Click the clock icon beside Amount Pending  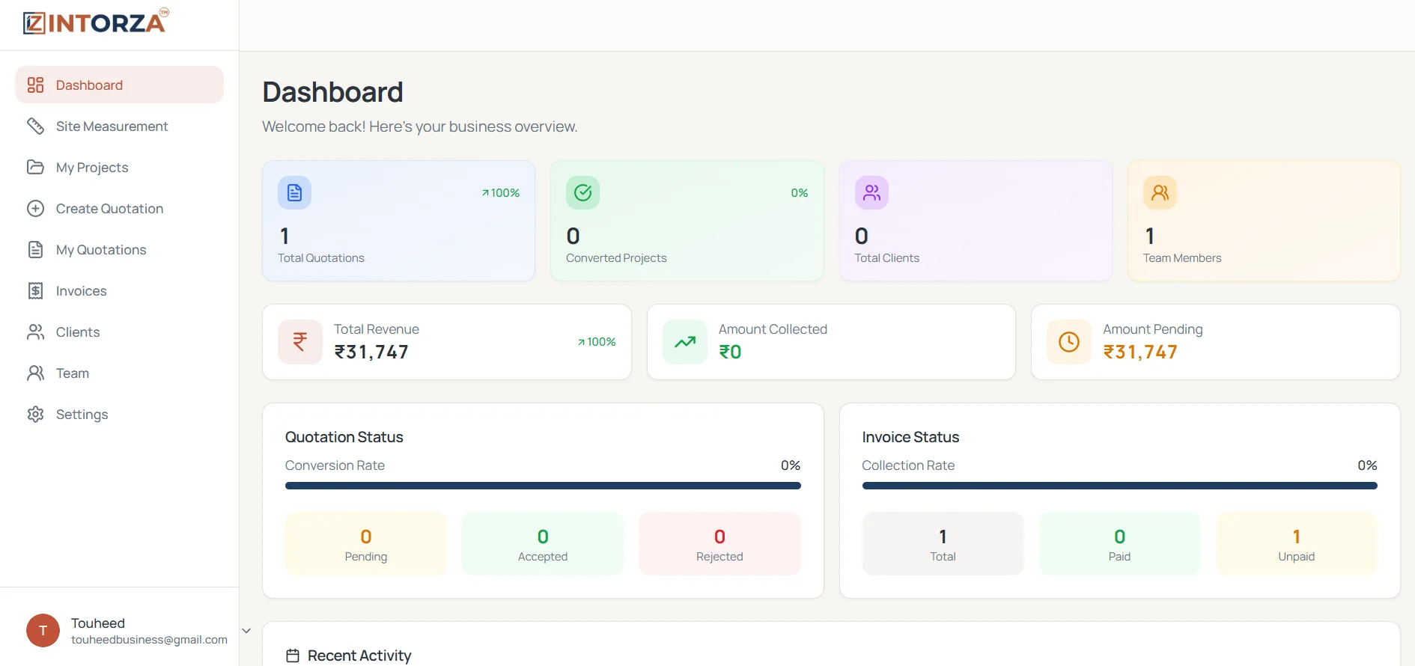click(1069, 342)
